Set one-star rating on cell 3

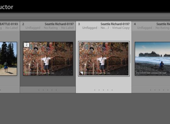(x=95, y=90)
